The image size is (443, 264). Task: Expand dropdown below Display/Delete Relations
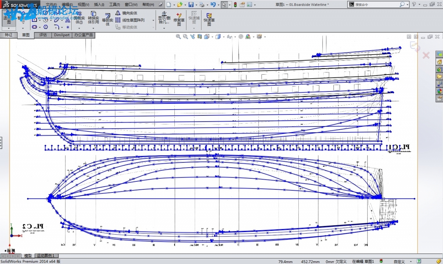[164, 28]
